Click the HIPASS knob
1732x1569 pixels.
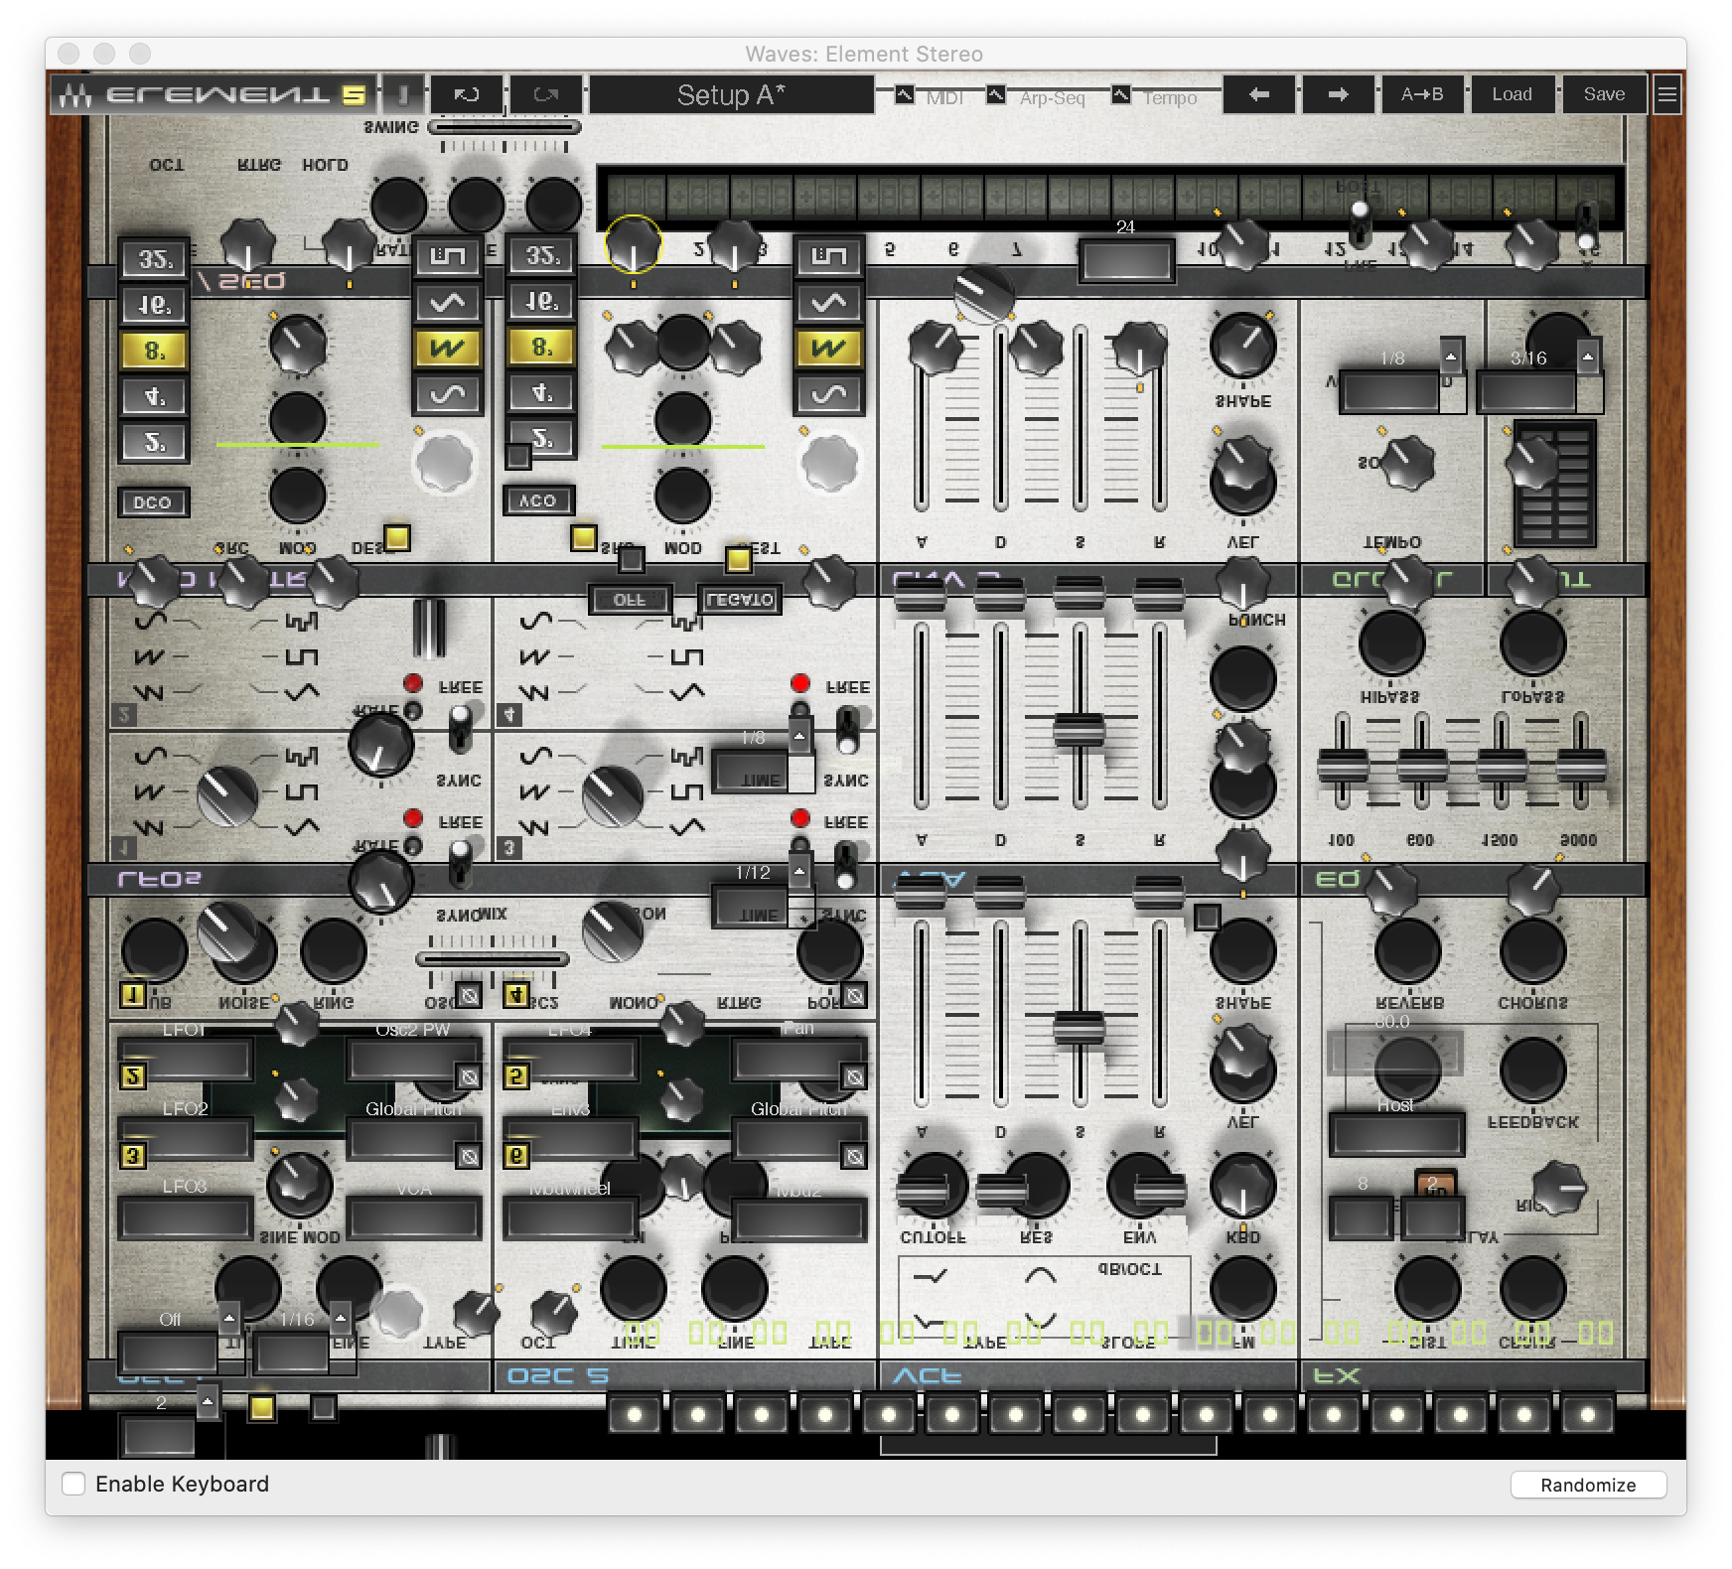[1390, 643]
